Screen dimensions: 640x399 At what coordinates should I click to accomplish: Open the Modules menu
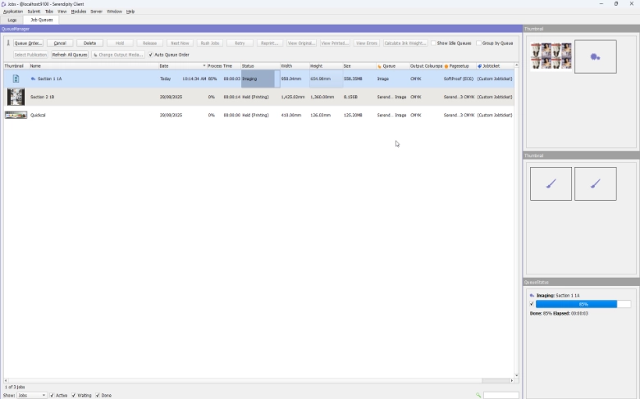click(x=78, y=11)
